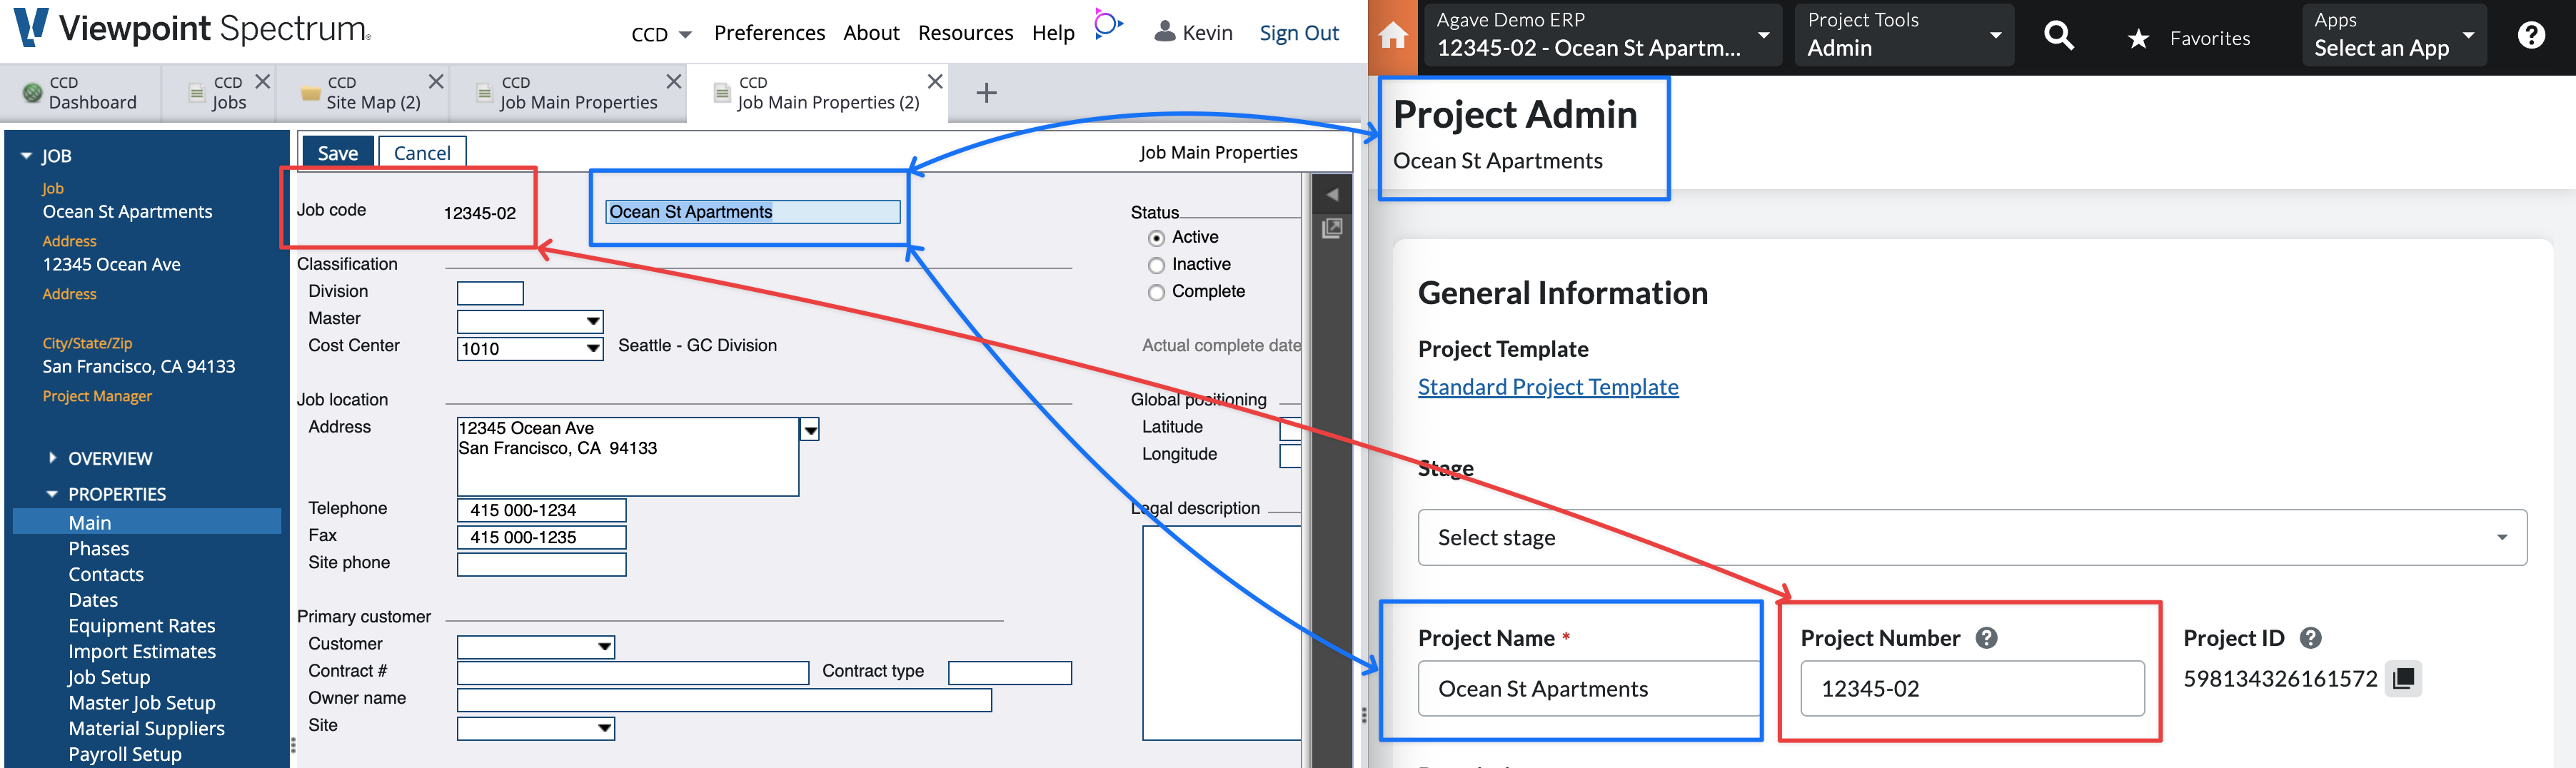Image resolution: width=2576 pixels, height=768 pixels.
Task: Click the Kevin user profile icon
Action: coord(1164,32)
